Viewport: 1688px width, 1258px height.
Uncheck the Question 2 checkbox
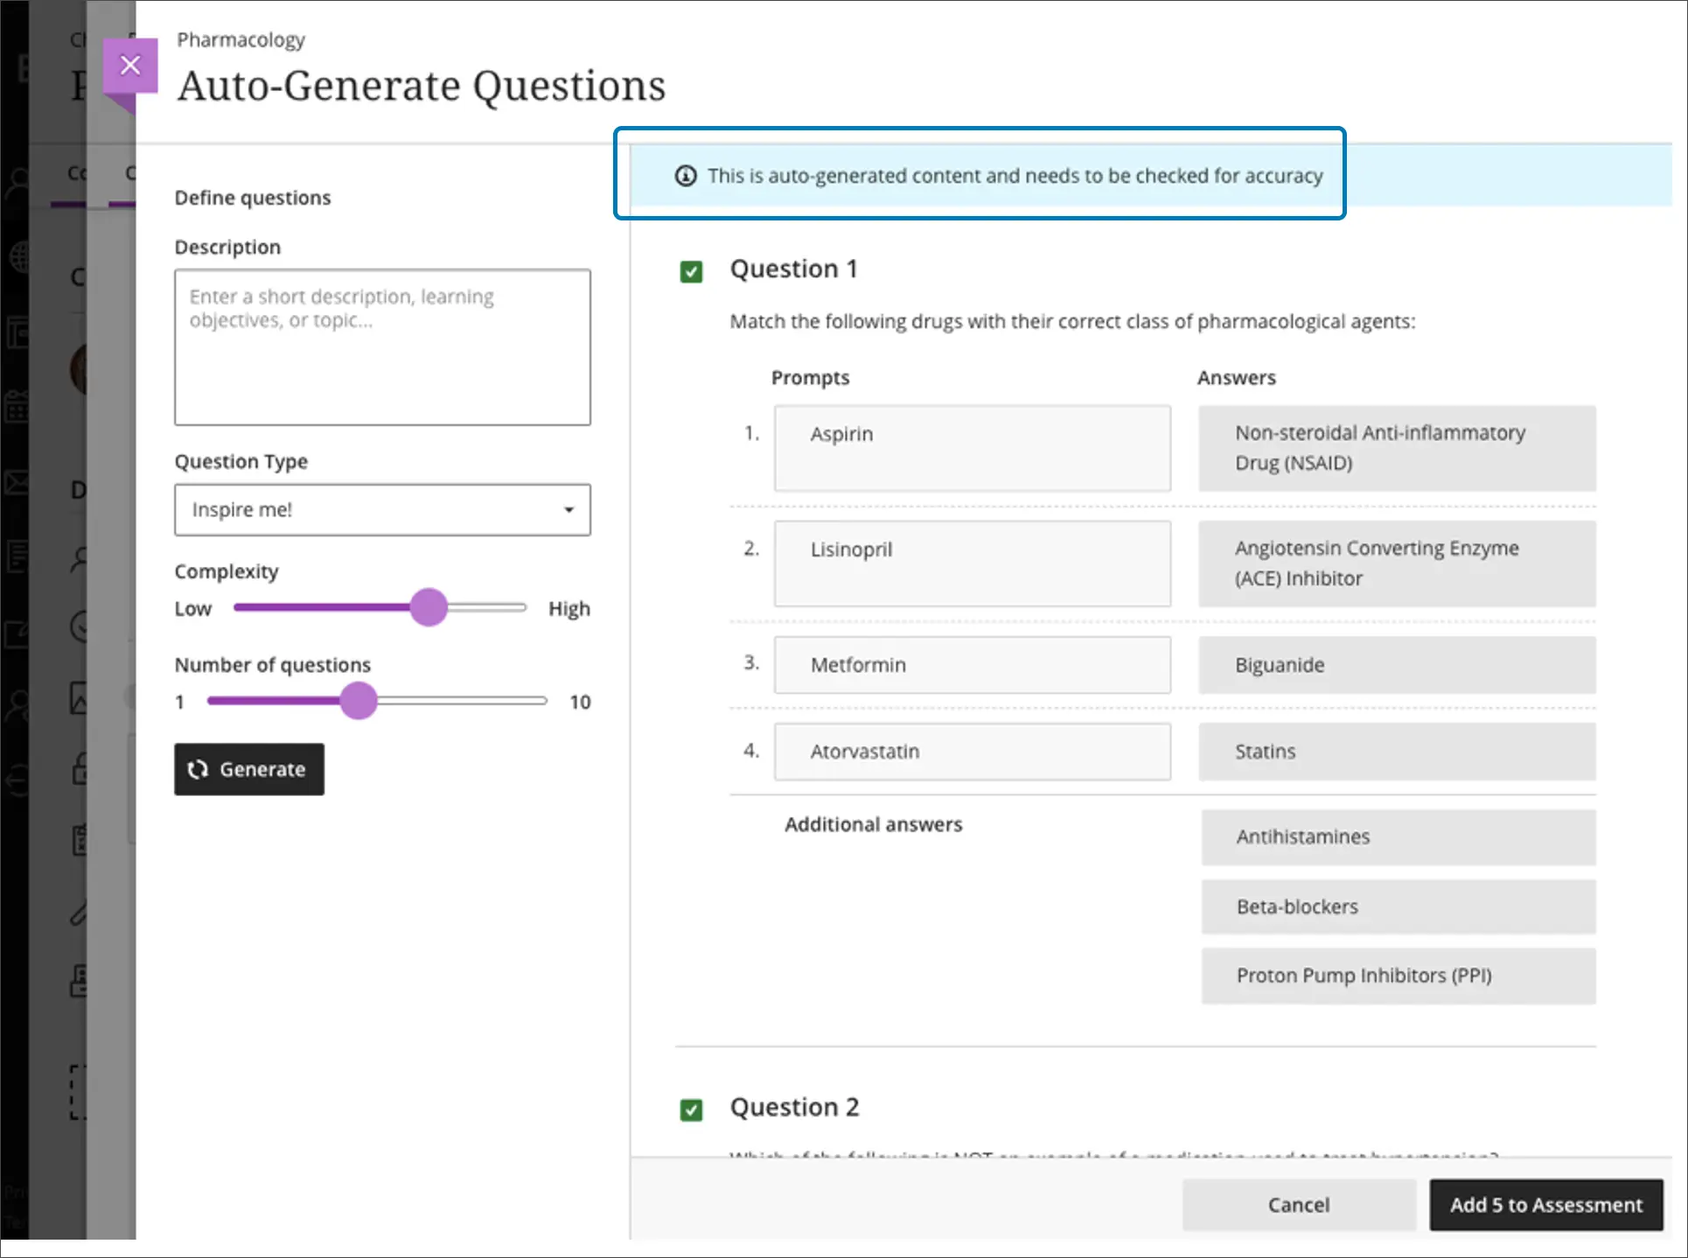pos(691,1109)
